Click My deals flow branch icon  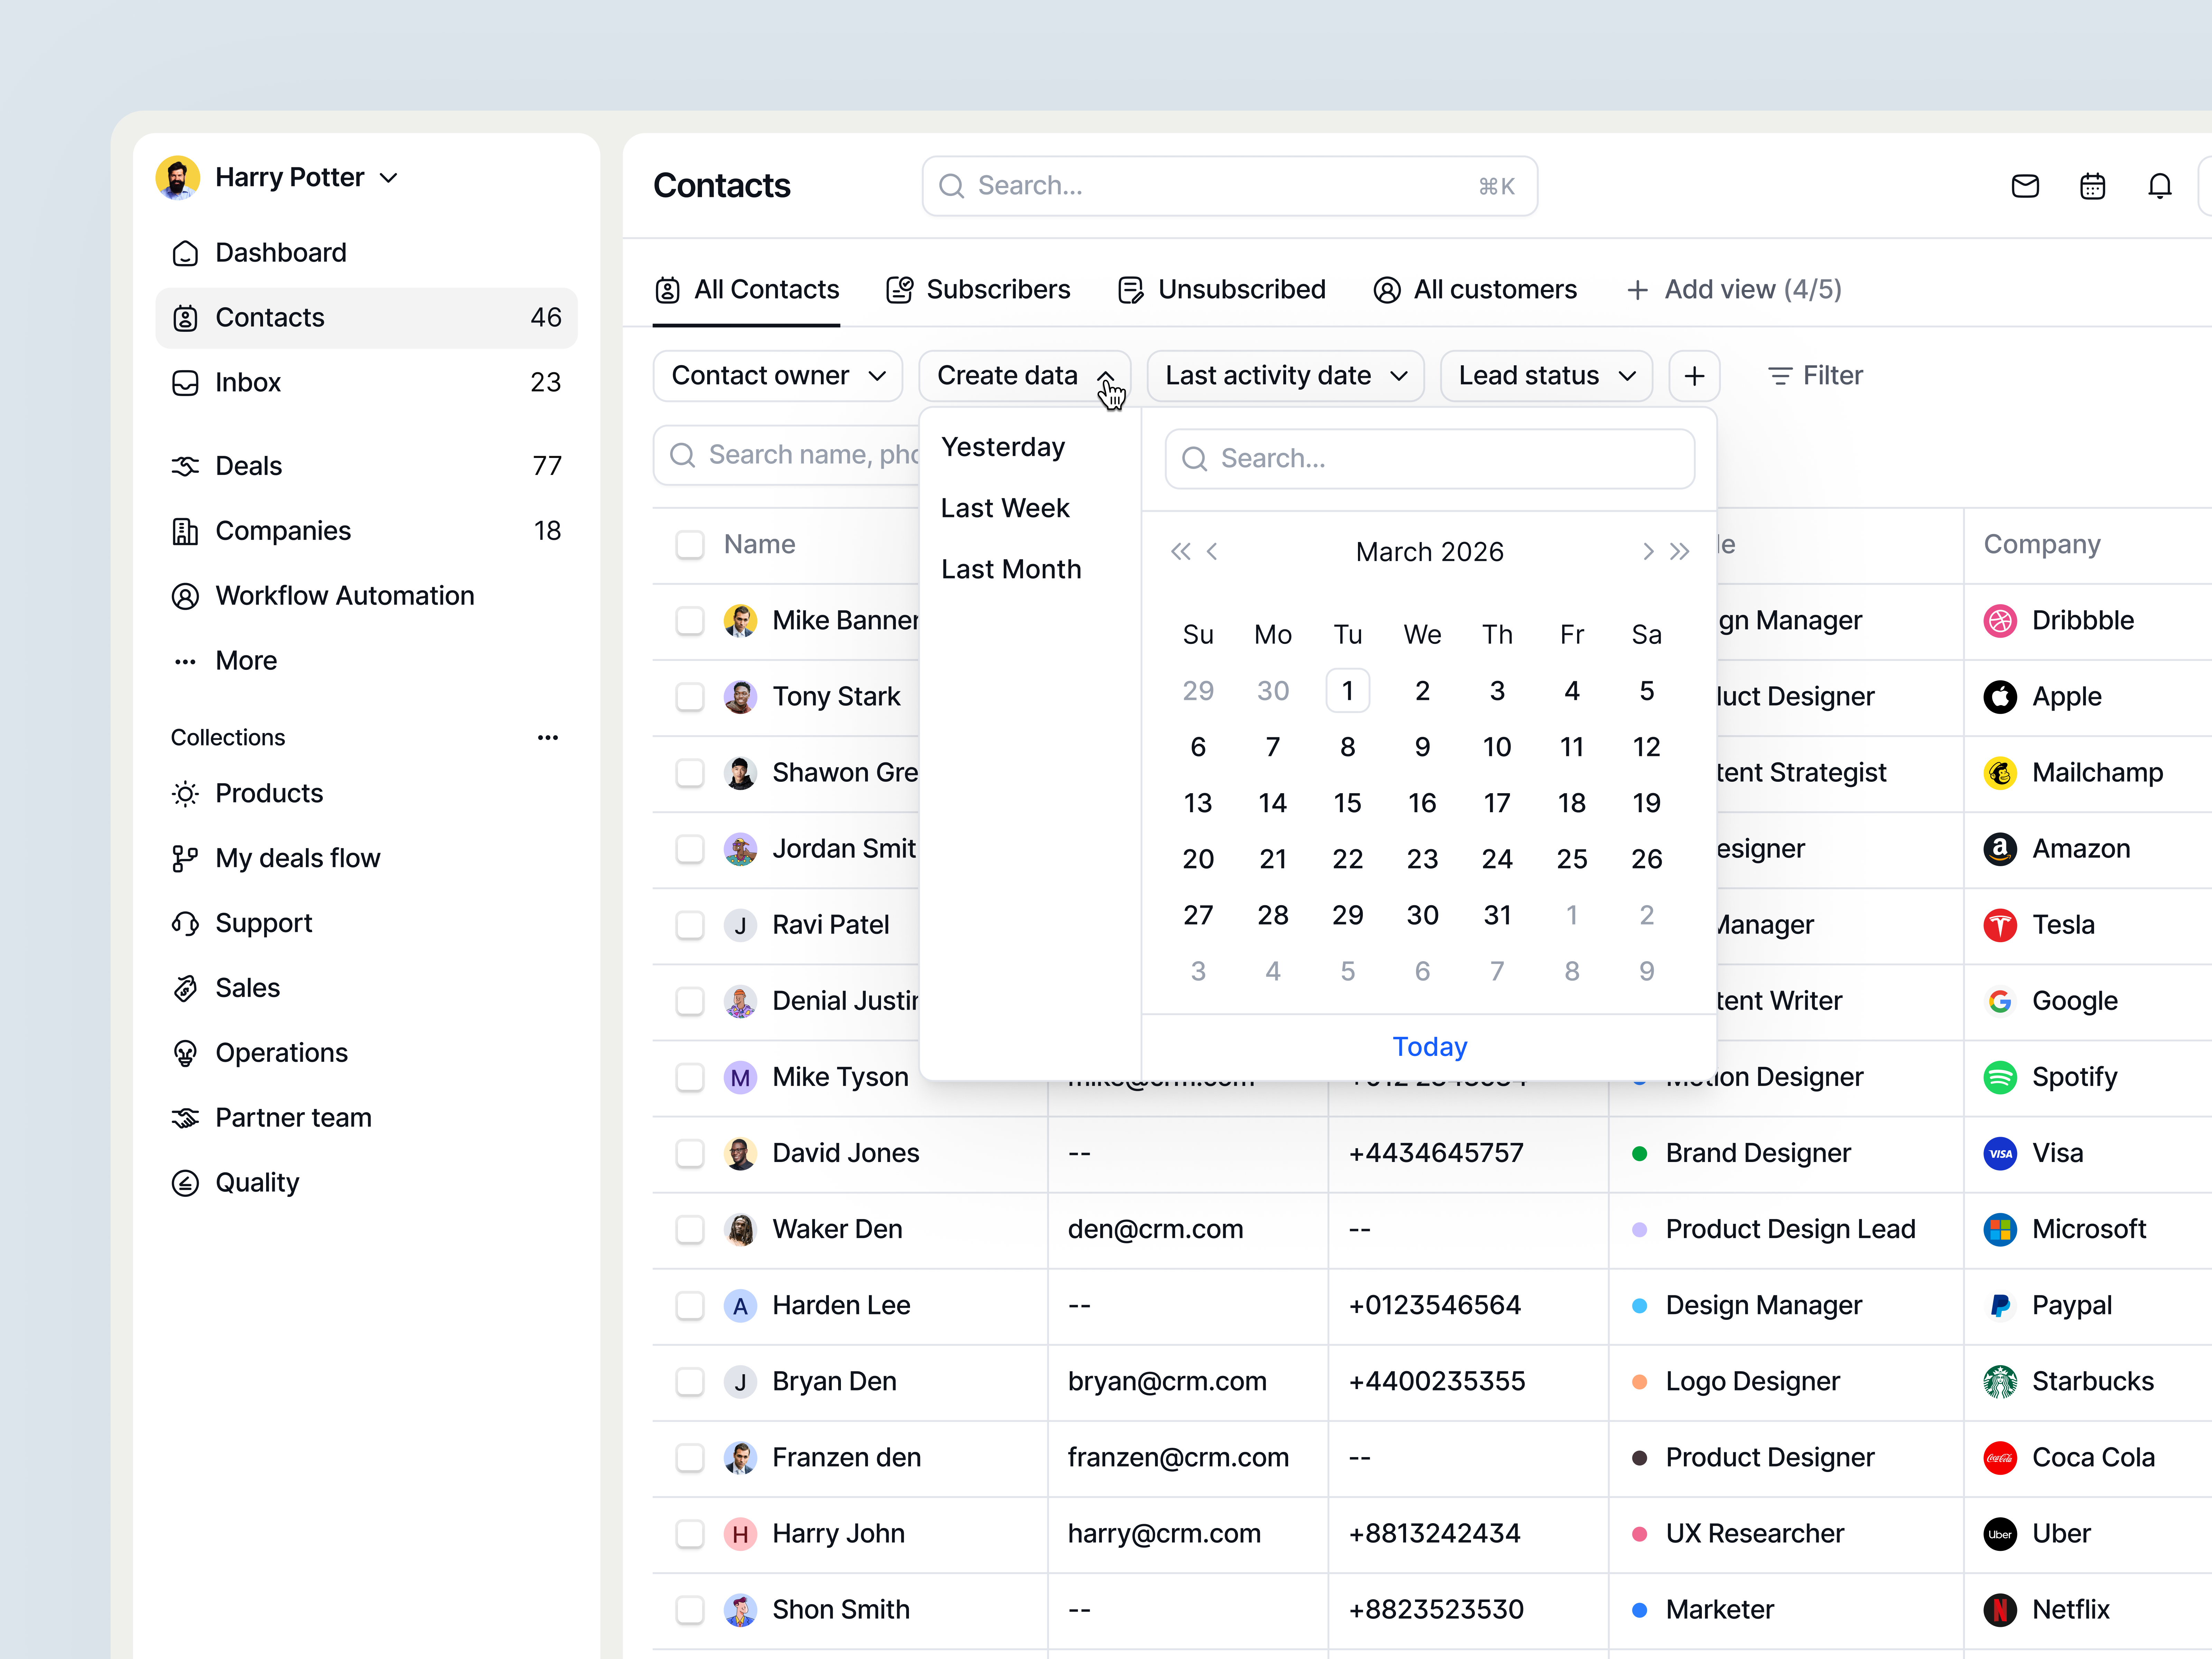[185, 859]
